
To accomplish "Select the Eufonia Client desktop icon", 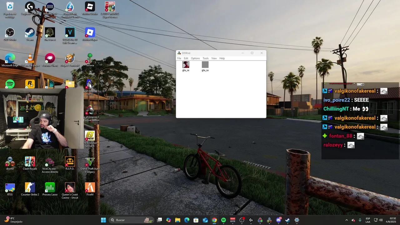I will click(50, 60).
